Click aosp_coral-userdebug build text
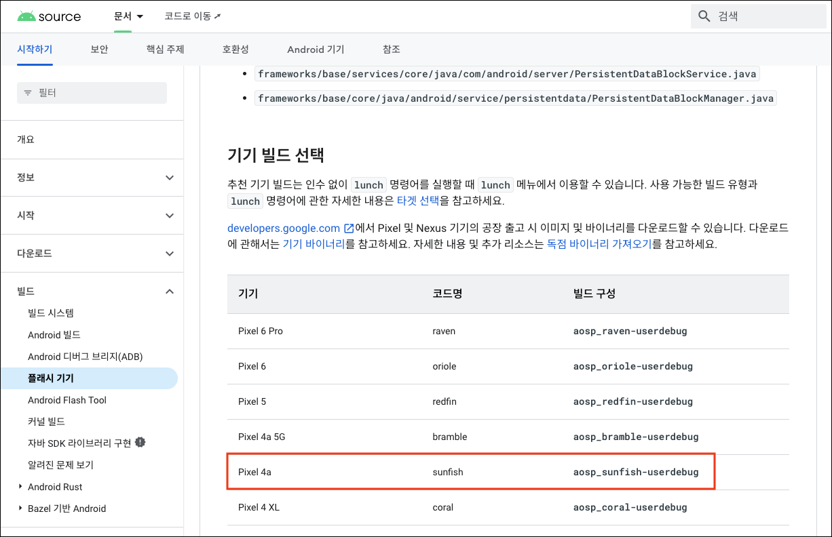 coord(630,508)
